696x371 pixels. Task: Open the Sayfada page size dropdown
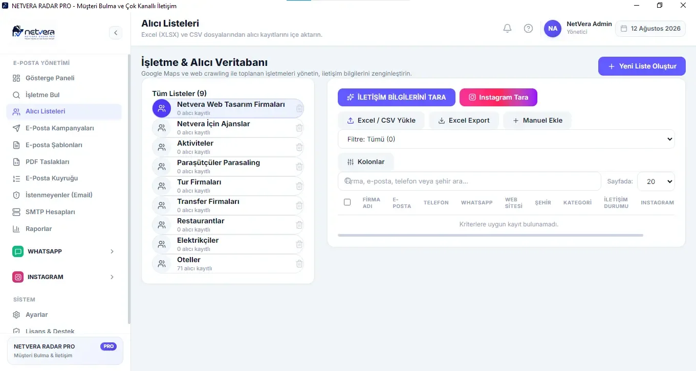click(656, 181)
